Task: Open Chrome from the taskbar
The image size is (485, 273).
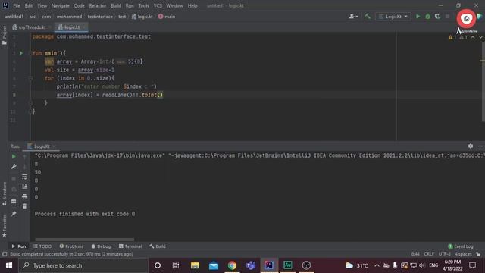Action: [x=232, y=265]
